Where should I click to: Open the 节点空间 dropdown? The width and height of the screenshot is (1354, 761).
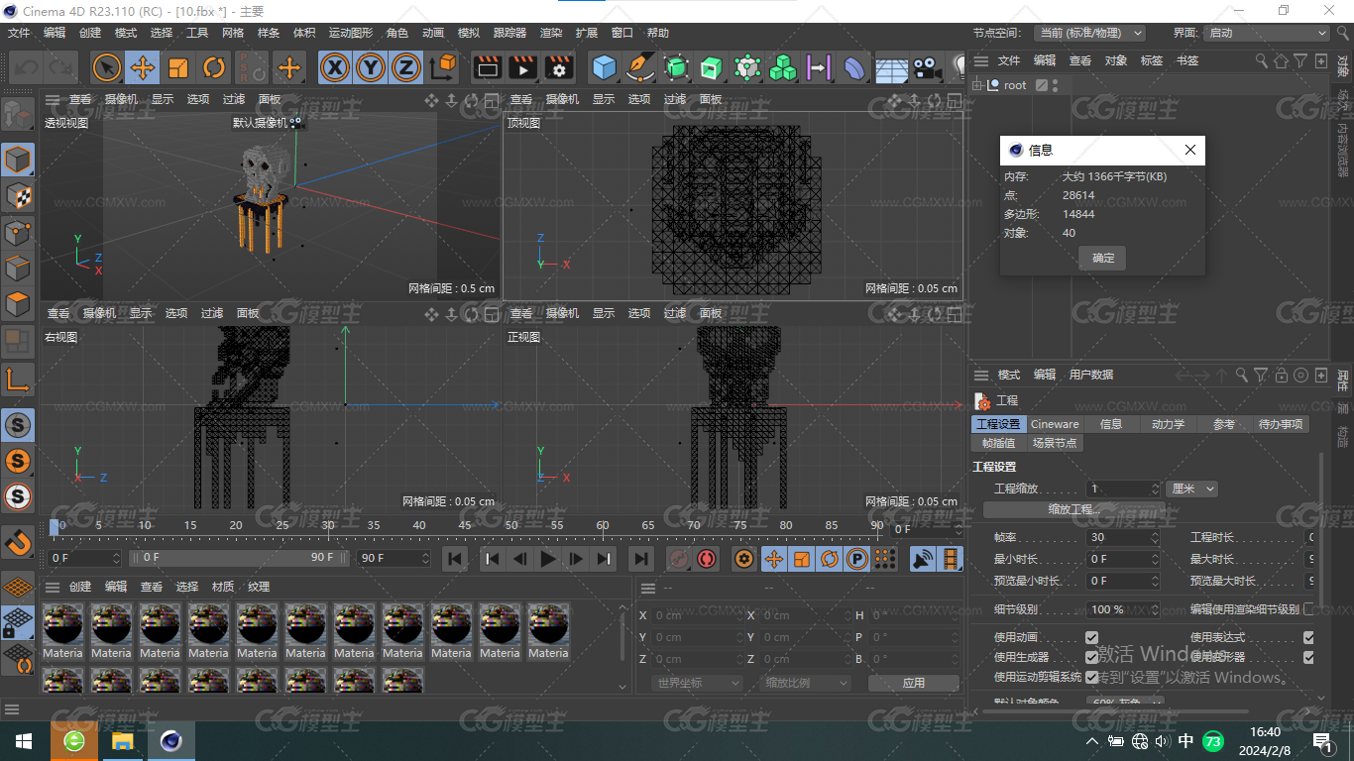(x=1089, y=33)
